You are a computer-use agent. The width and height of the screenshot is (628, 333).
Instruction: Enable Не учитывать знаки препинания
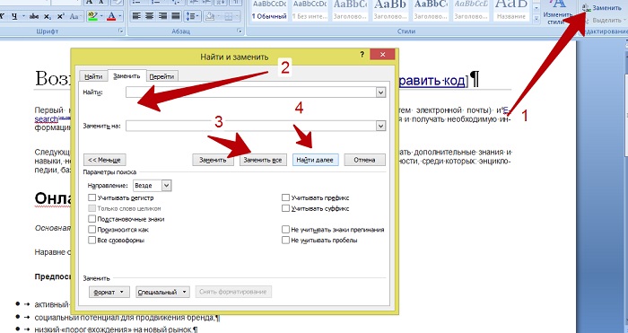click(285, 230)
